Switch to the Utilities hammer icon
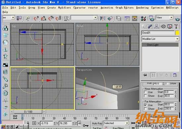This screenshot has height=129, width=182. pos(176,26)
